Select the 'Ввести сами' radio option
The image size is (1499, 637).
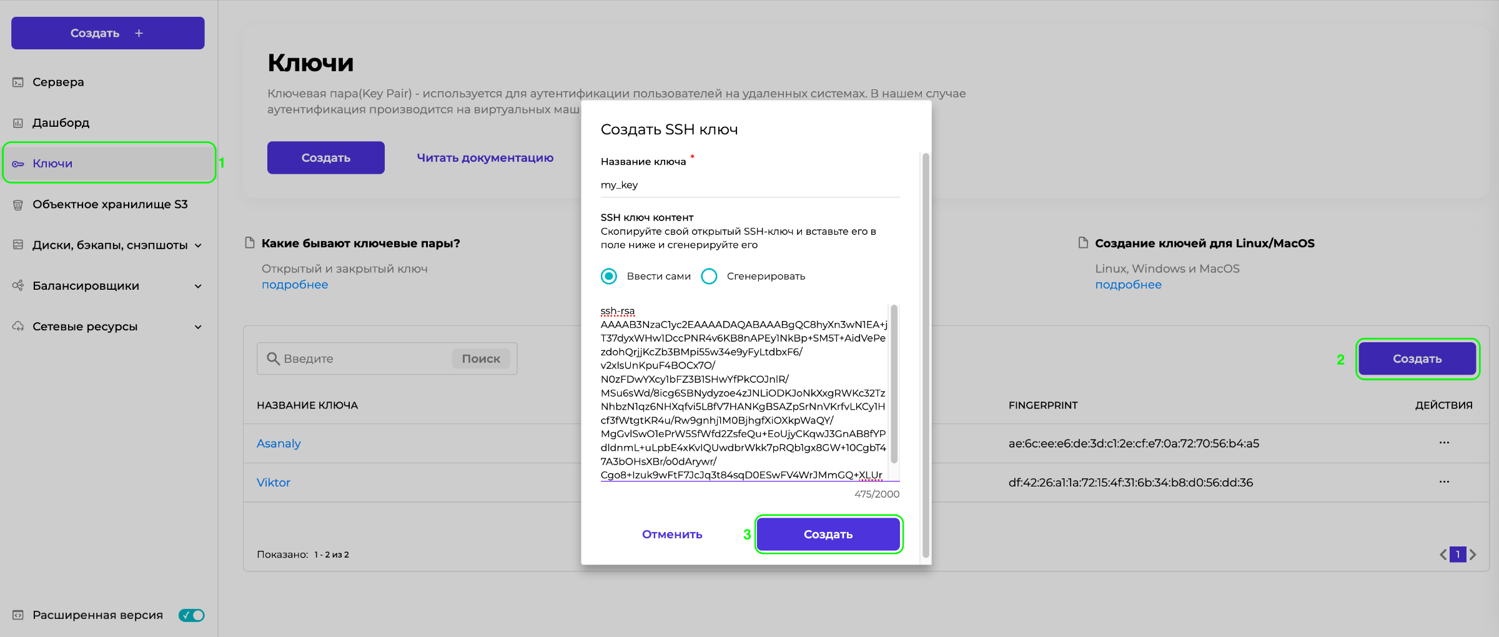pos(609,276)
